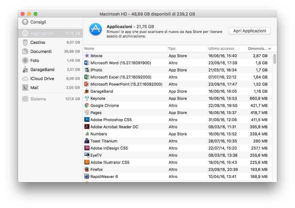Click the Adobe Acrobat Reader DC icon
Screen dimensions: 295x208
click(87, 127)
